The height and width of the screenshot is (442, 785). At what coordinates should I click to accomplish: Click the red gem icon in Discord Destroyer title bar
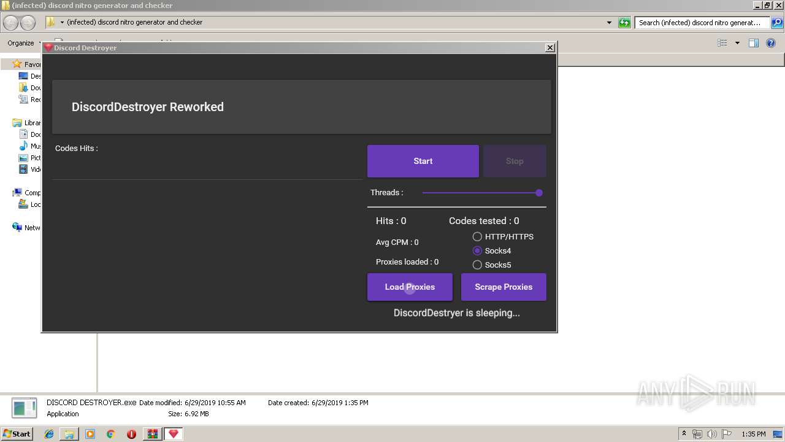pyautogui.click(x=48, y=47)
